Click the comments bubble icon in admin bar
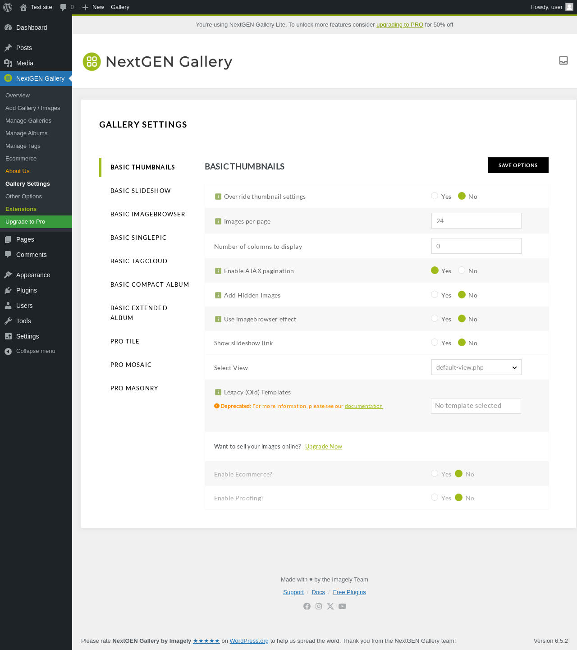 (x=64, y=7)
